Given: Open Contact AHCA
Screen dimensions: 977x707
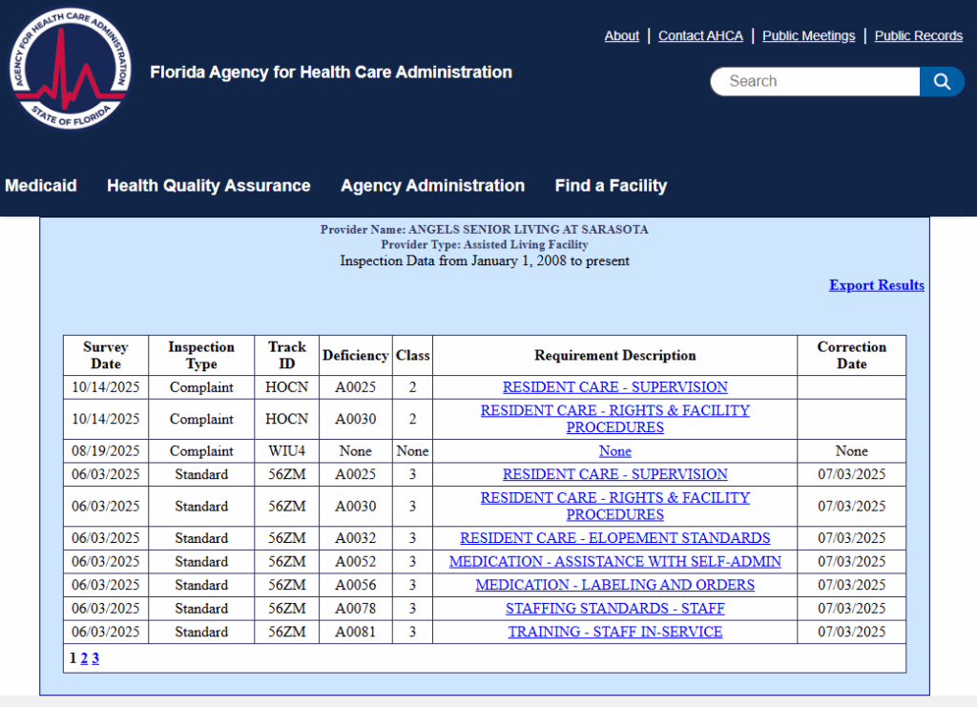Looking at the screenshot, I should (x=700, y=35).
